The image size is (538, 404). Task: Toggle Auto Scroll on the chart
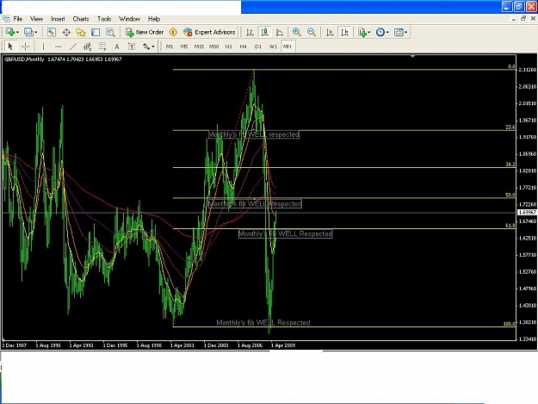click(330, 32)
